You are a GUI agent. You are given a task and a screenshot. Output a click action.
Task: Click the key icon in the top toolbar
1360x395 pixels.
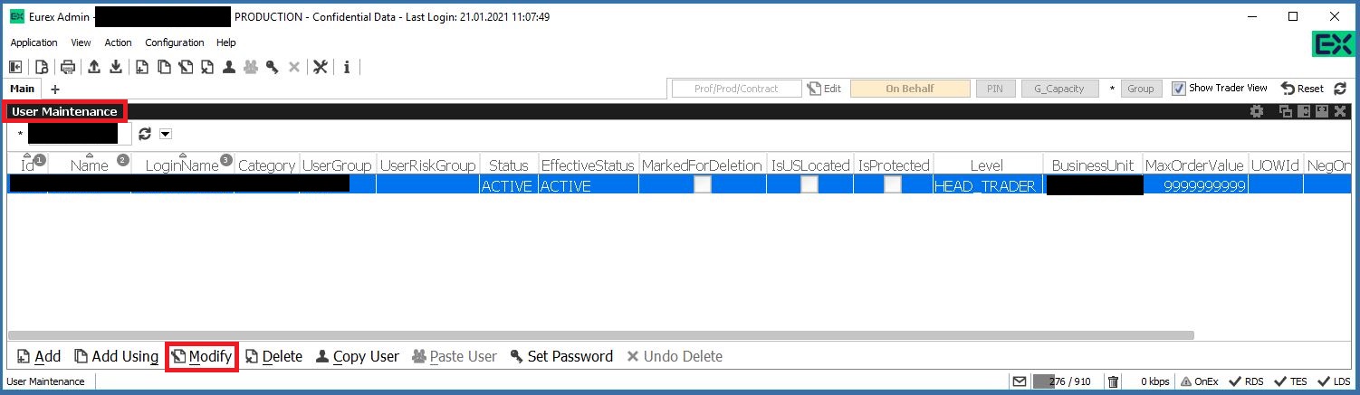(272, 67)
